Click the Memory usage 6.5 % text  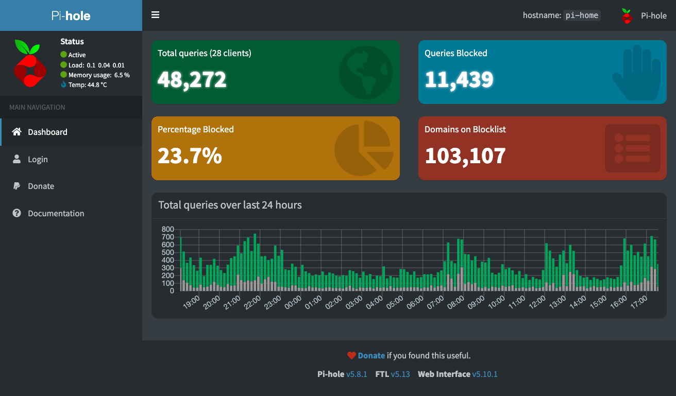pyautogui.click(x=99, y=75)
